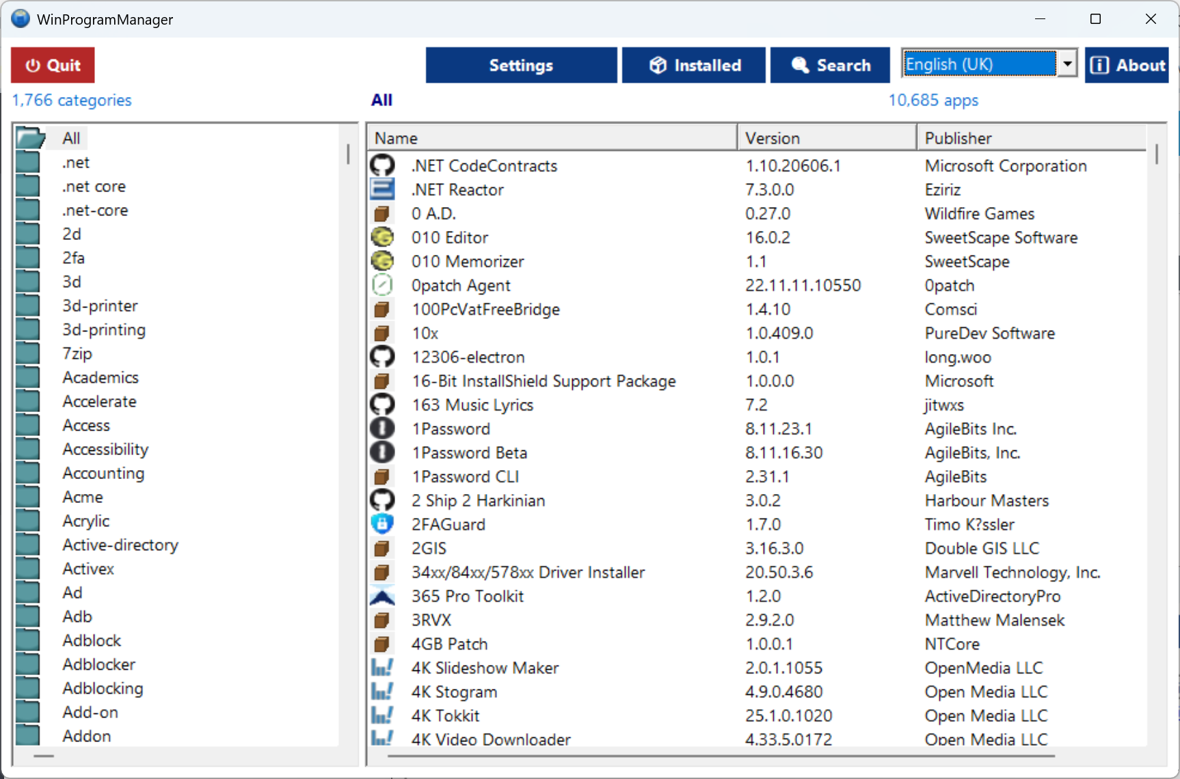
Task: Click the app list vertical scrollbar
Action: pyautogui.click(x=1157, y=154)
